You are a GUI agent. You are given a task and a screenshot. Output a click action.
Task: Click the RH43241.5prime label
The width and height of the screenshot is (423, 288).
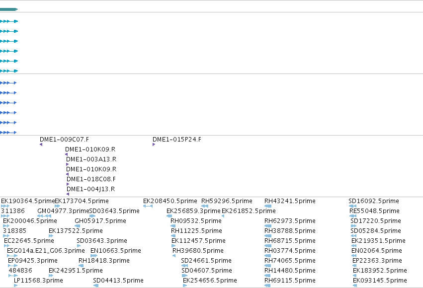(x=290, y=201)
